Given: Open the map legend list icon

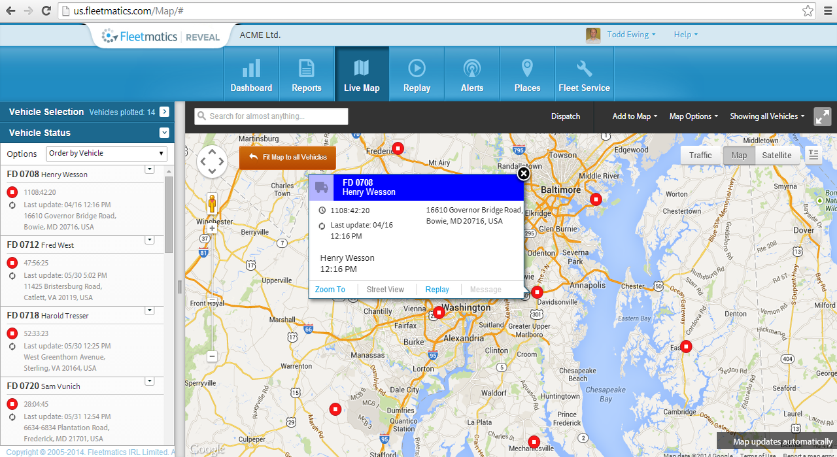Looking at the screenshot, I should pyautogui.click(x=813, y=155).
